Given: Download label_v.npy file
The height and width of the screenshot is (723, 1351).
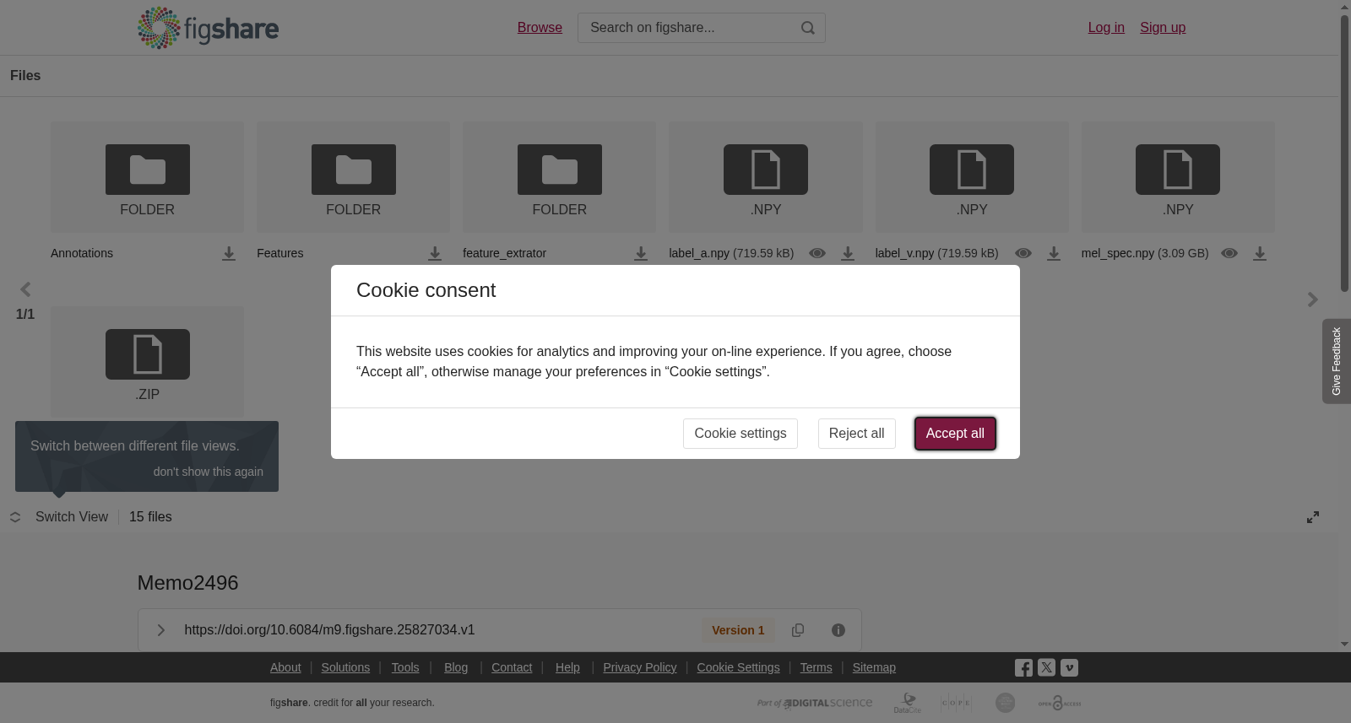Looking at the screenshot, I should click(x=1054, y=253).
